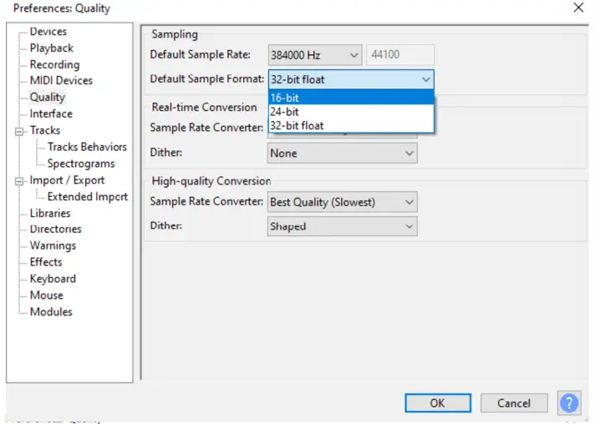Choose 24-bit sample format option
Image resolution: width=595 pixels, height=424 pixels.
pyautogui.click(x=351, y=112)
